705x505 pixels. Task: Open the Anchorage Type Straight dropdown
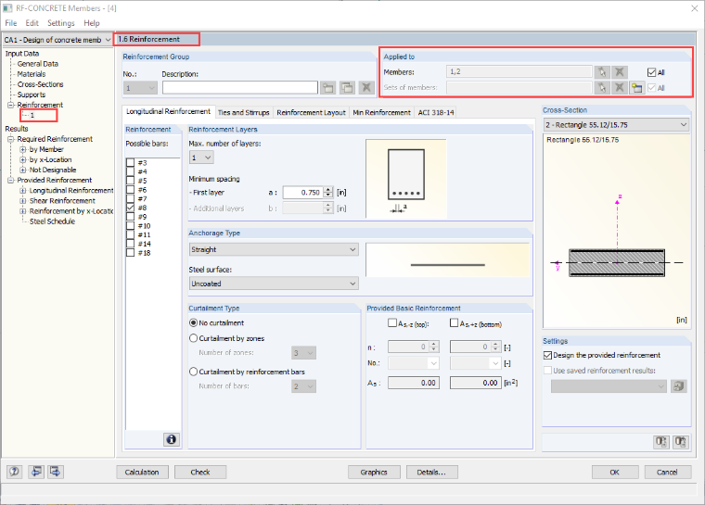pyautogui.click(x=274, y=249)
